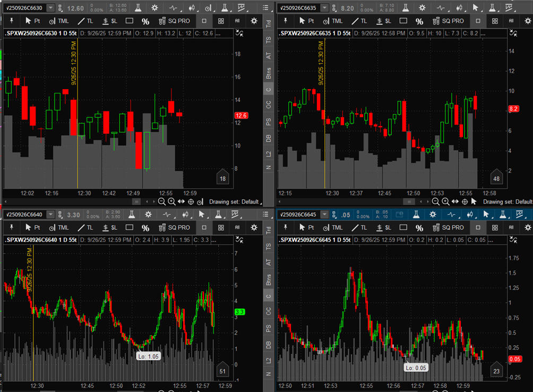The height and width of the screenshot is (392, 533).
Task: Pick the $L price level tool in the C6640 chart
Action: (109, 228)
